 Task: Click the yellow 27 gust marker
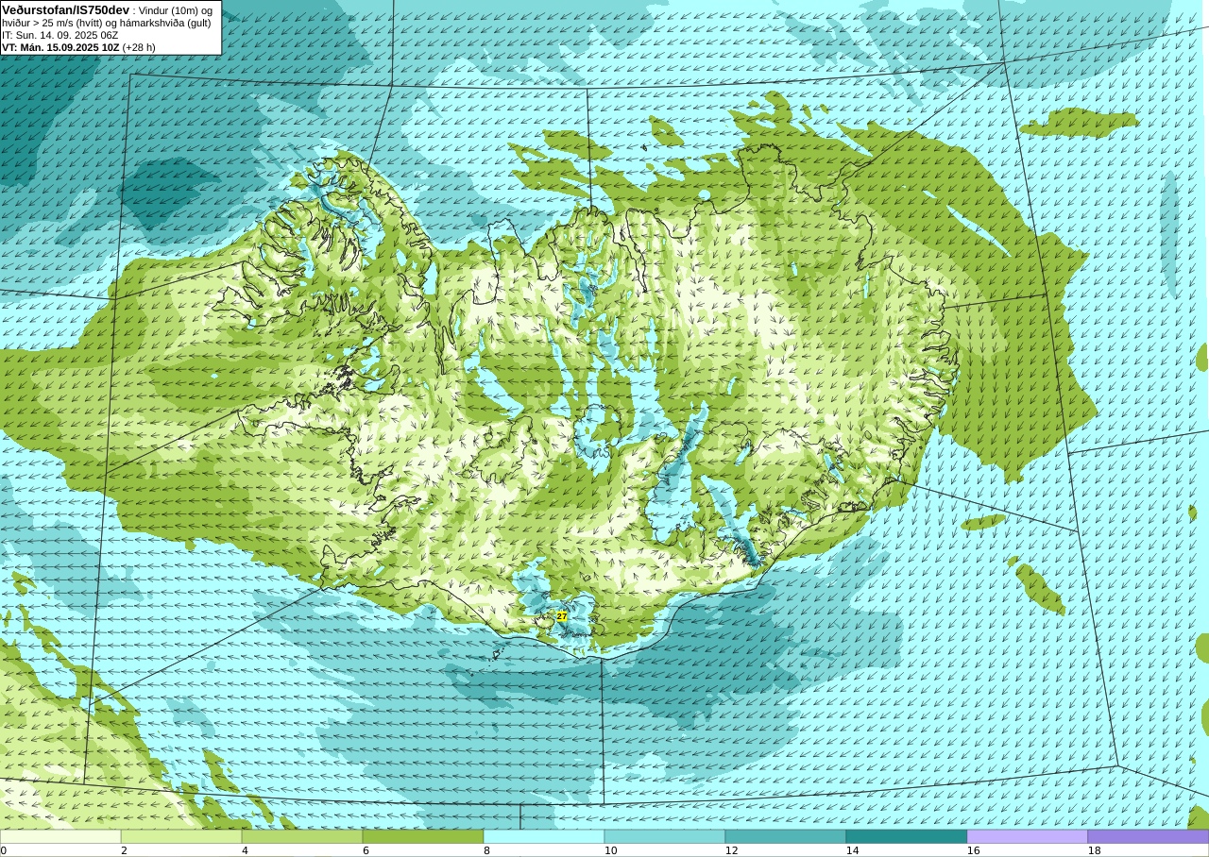pyautogui.click(x=562, y=616)
